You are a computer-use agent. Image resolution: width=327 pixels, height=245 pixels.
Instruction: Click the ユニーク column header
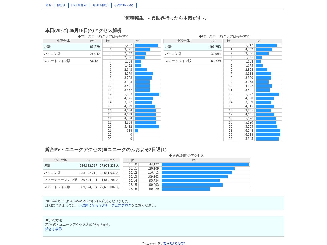pos(109,160)
